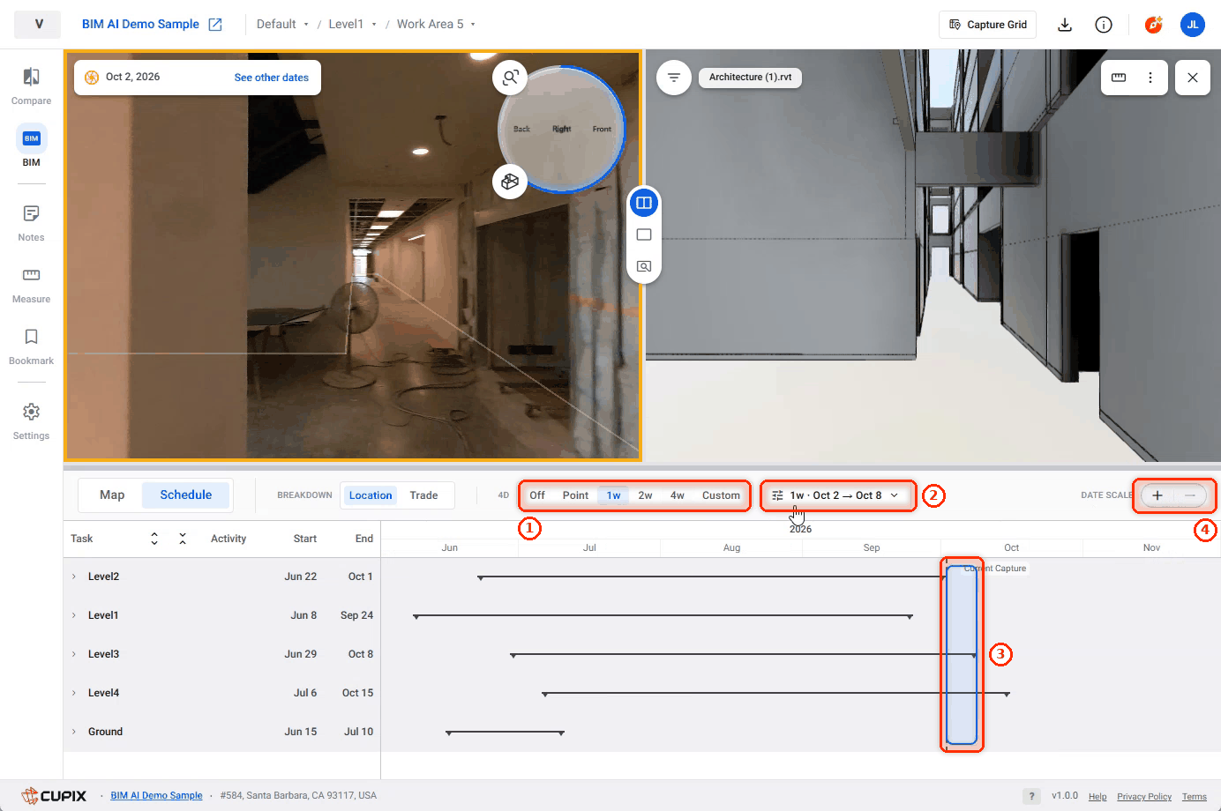Open the 1w Oct 2 → Oct 8 range dropdown
This screenshot has width=1221, height=811.
point(835,495)
